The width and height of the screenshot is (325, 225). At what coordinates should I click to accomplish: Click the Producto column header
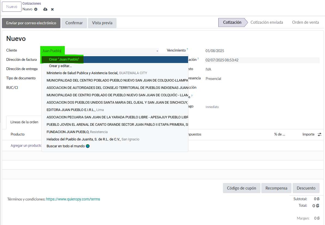pos(18,134)
